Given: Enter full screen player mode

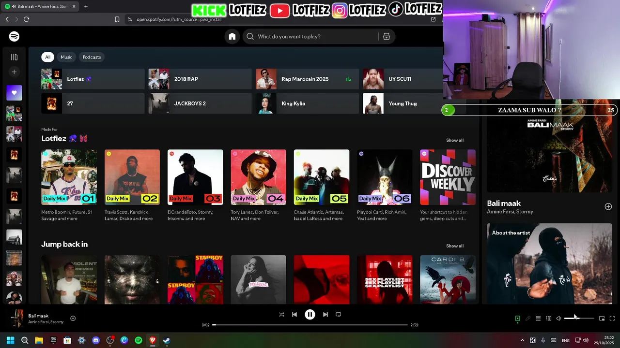Looking at the screenshot, I should click(x=612, y=319).
